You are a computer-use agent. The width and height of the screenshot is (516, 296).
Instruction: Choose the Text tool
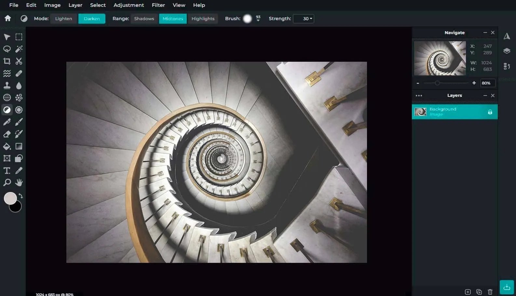7,171
